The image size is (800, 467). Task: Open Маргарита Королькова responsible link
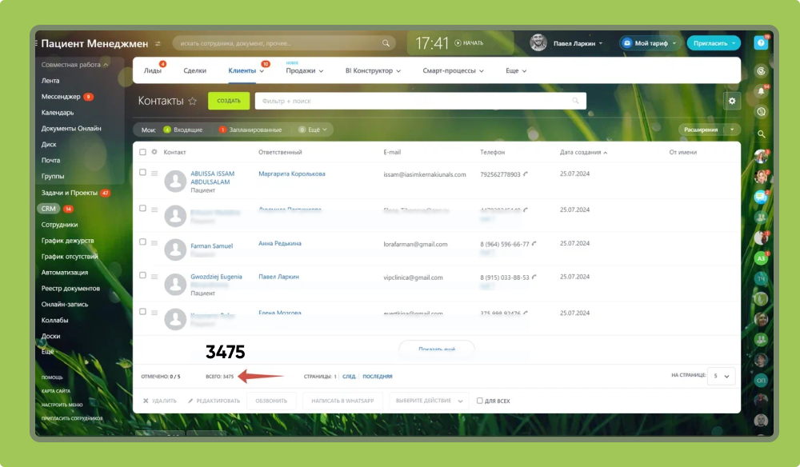point(291,174)
